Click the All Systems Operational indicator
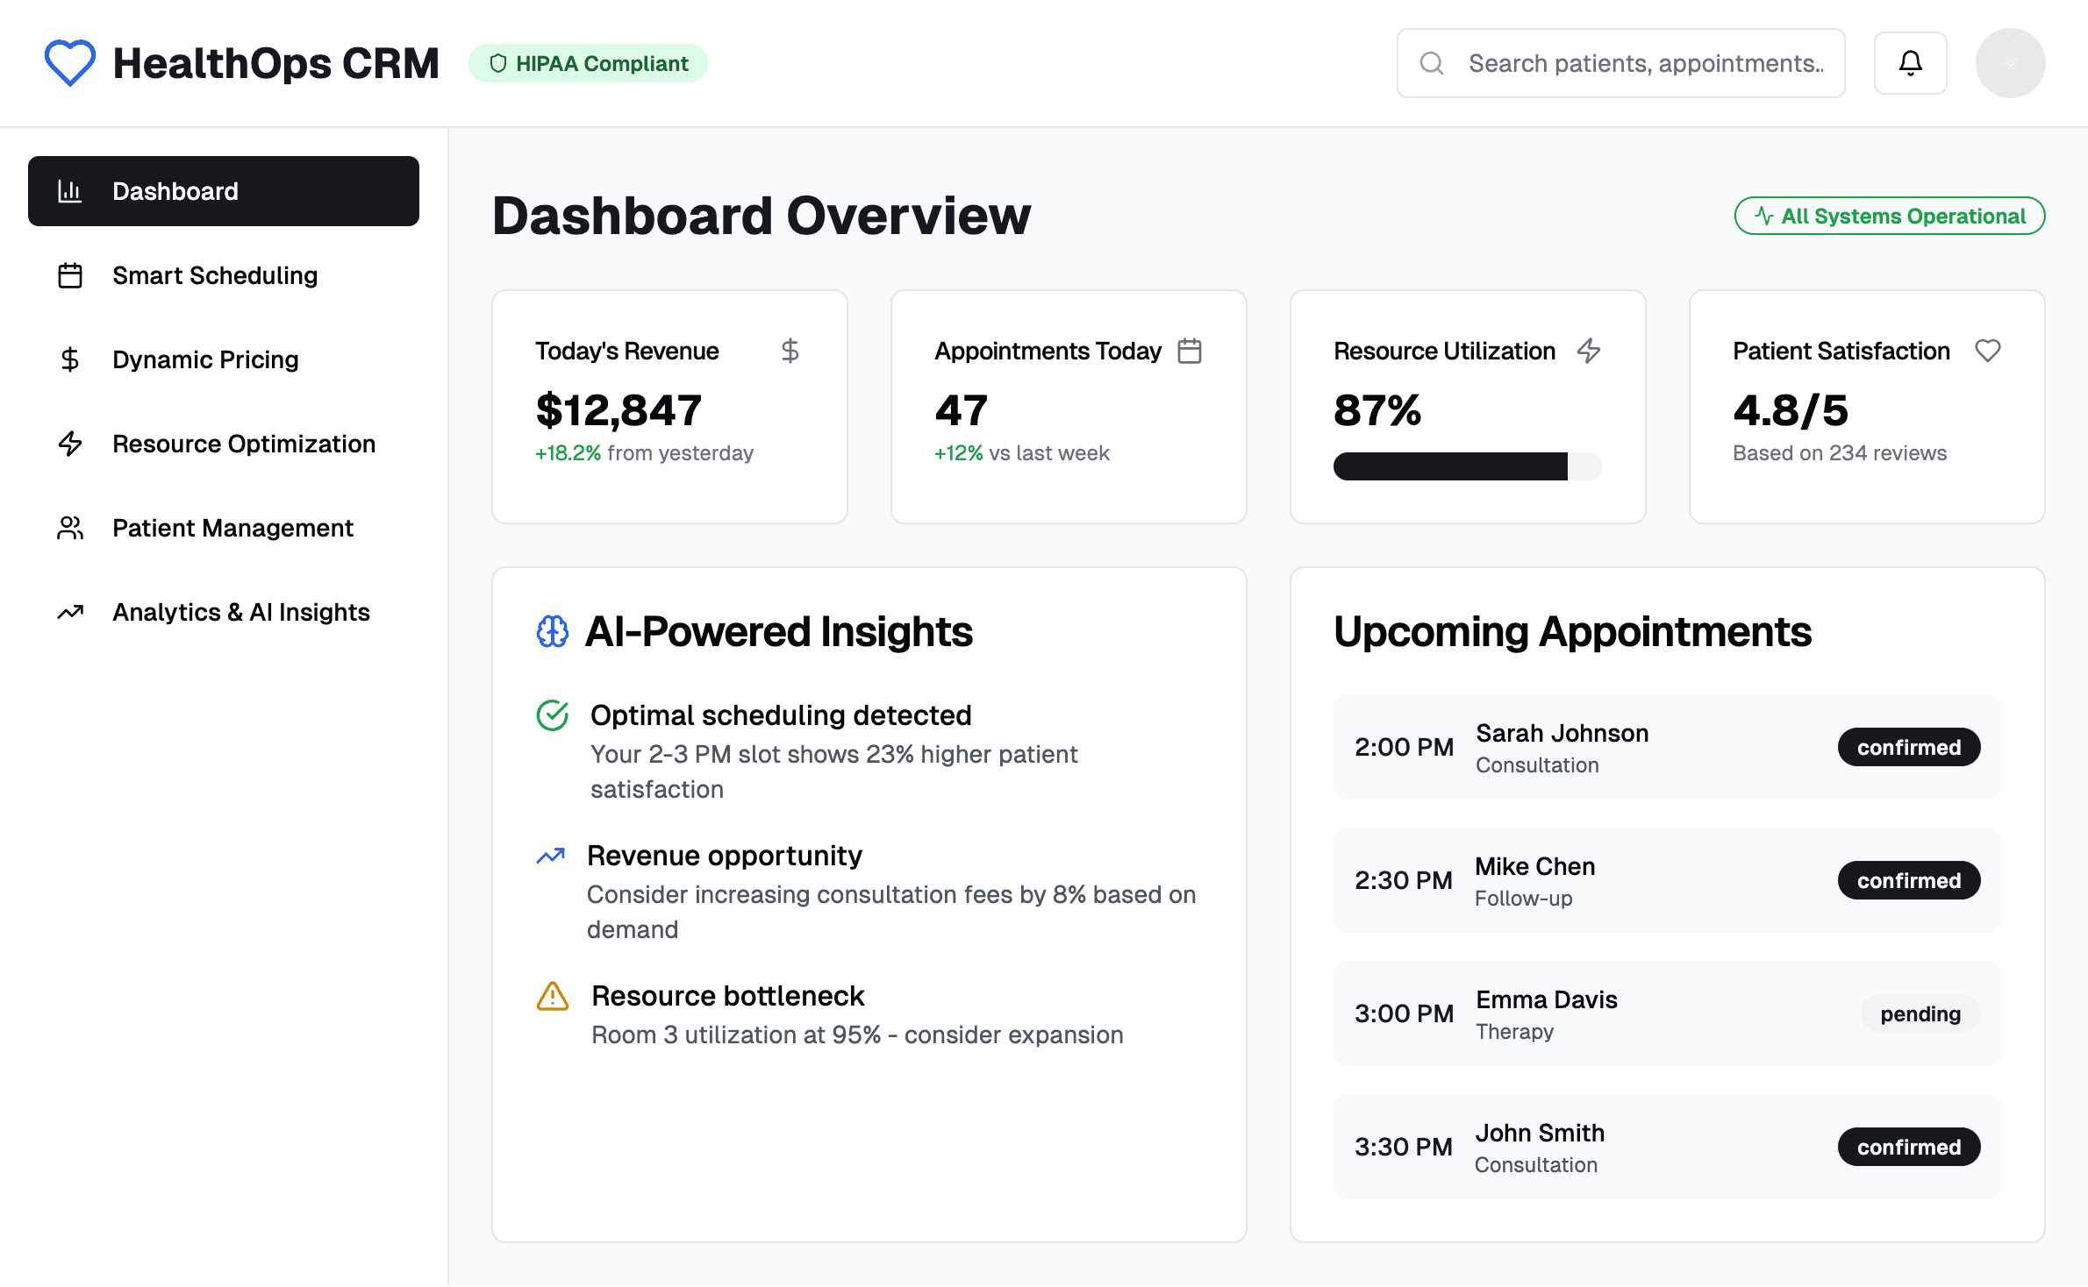Viewport: 2088px width, 1287px height. pos(1888,216)
